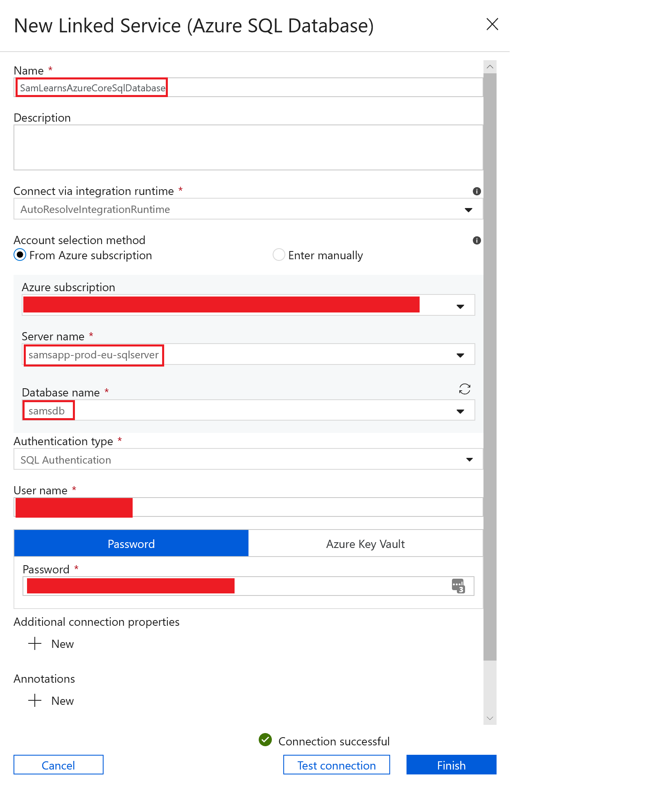Open the Server name dropdown
655x790 pixels.
460,355
